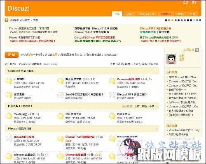Click the bubble icon beside red Comsenz forum
The image size is (206, 164).
tap(112, 81)
